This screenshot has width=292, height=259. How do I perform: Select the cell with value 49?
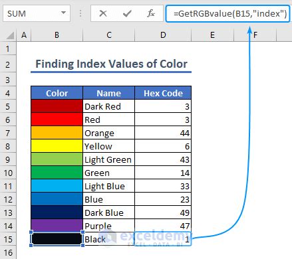point(163,213)
